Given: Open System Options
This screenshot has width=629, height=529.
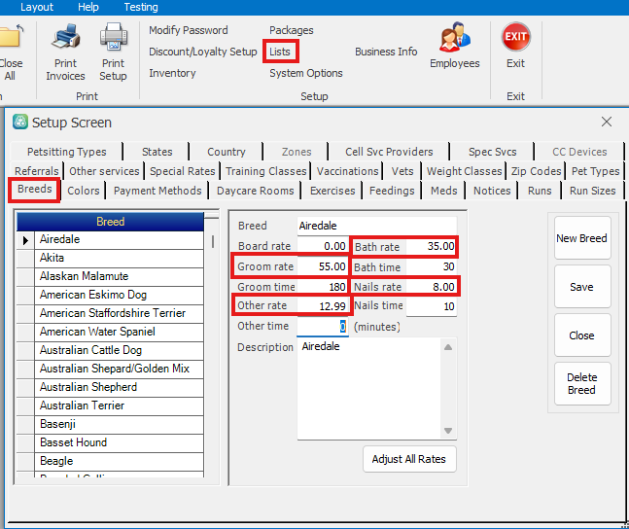Looking at the screenshot, I should coord(305,73).
